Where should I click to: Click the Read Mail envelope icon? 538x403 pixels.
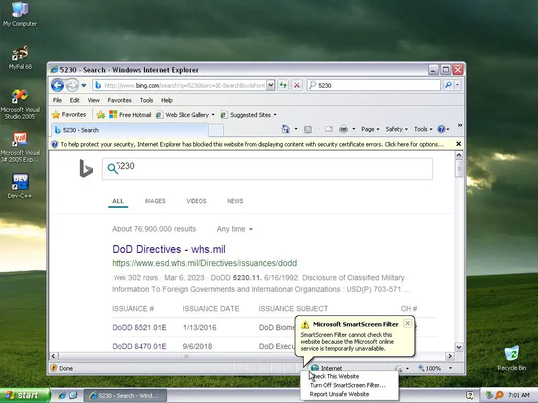tap(329, 129)
